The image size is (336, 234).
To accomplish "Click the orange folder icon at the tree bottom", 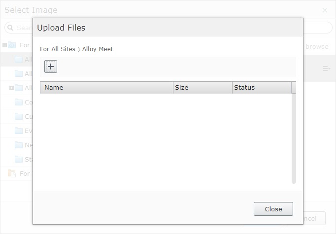I will click(12, 173).
